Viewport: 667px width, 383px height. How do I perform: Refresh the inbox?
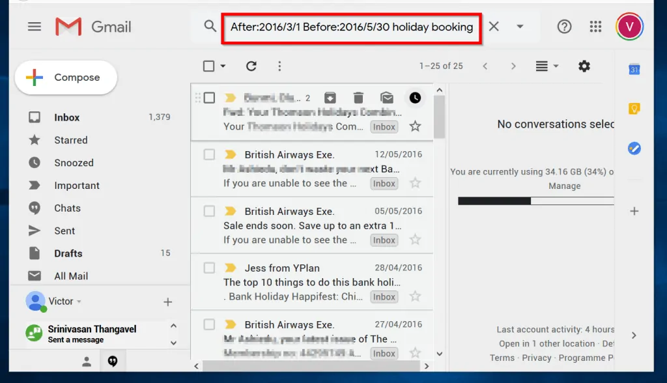click(x=252, y=66)
